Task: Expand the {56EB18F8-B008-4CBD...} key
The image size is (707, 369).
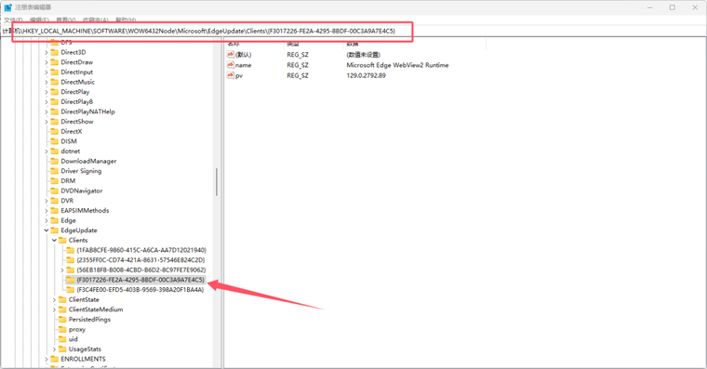Action: click(62, 270)
